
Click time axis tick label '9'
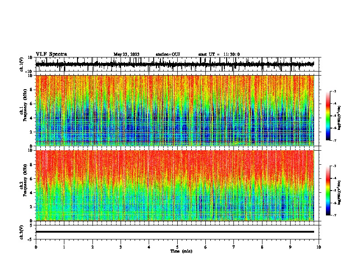click(290, 247)
